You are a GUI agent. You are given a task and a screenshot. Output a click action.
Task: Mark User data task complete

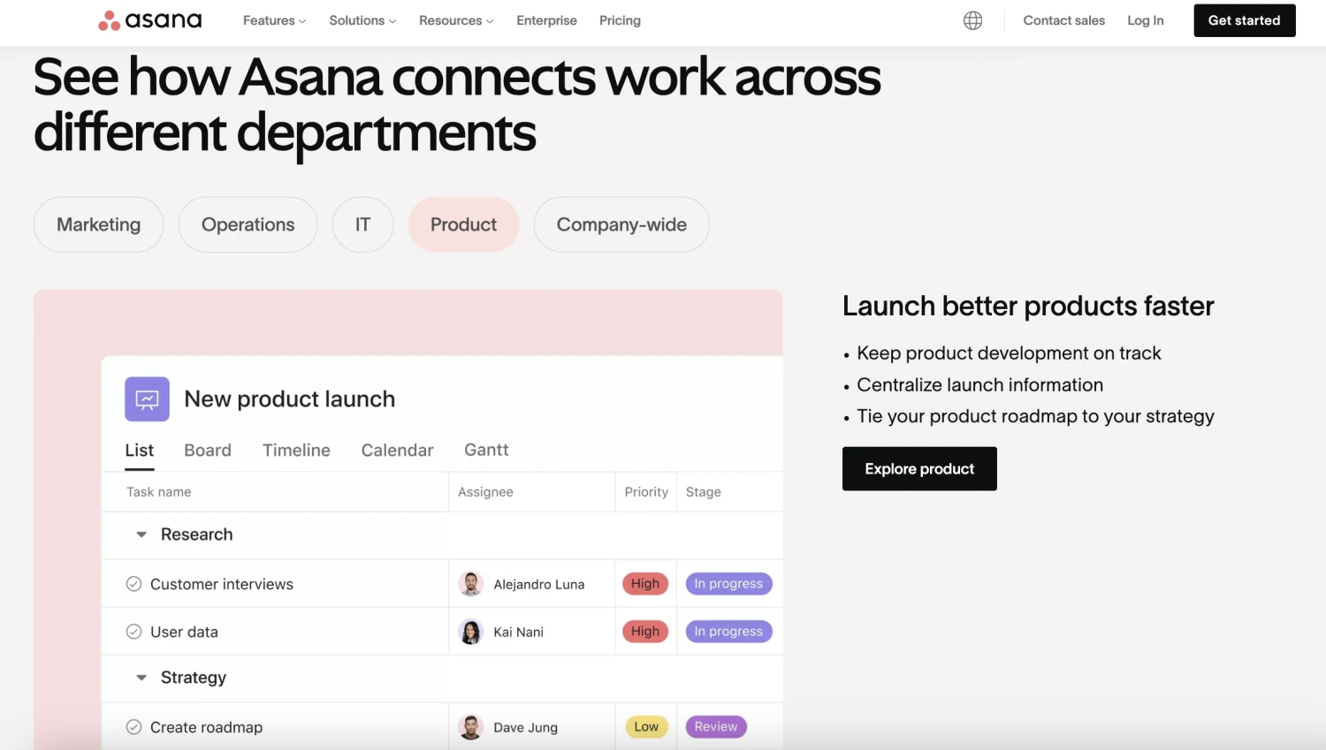[x=133, y=632]
